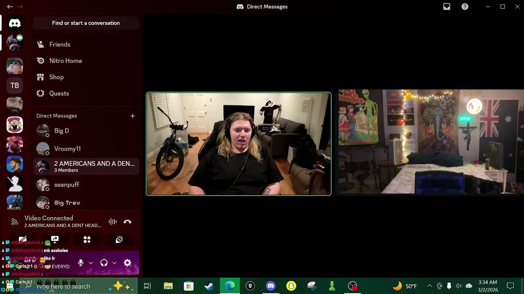Open Quests
This screenshot has width=524, height=294.
click(x=86, y=94)
